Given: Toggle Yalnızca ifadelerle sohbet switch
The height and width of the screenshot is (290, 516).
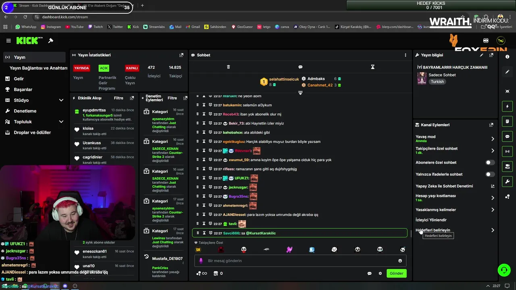Looking at the screenshot, I should tap(490, 174).
